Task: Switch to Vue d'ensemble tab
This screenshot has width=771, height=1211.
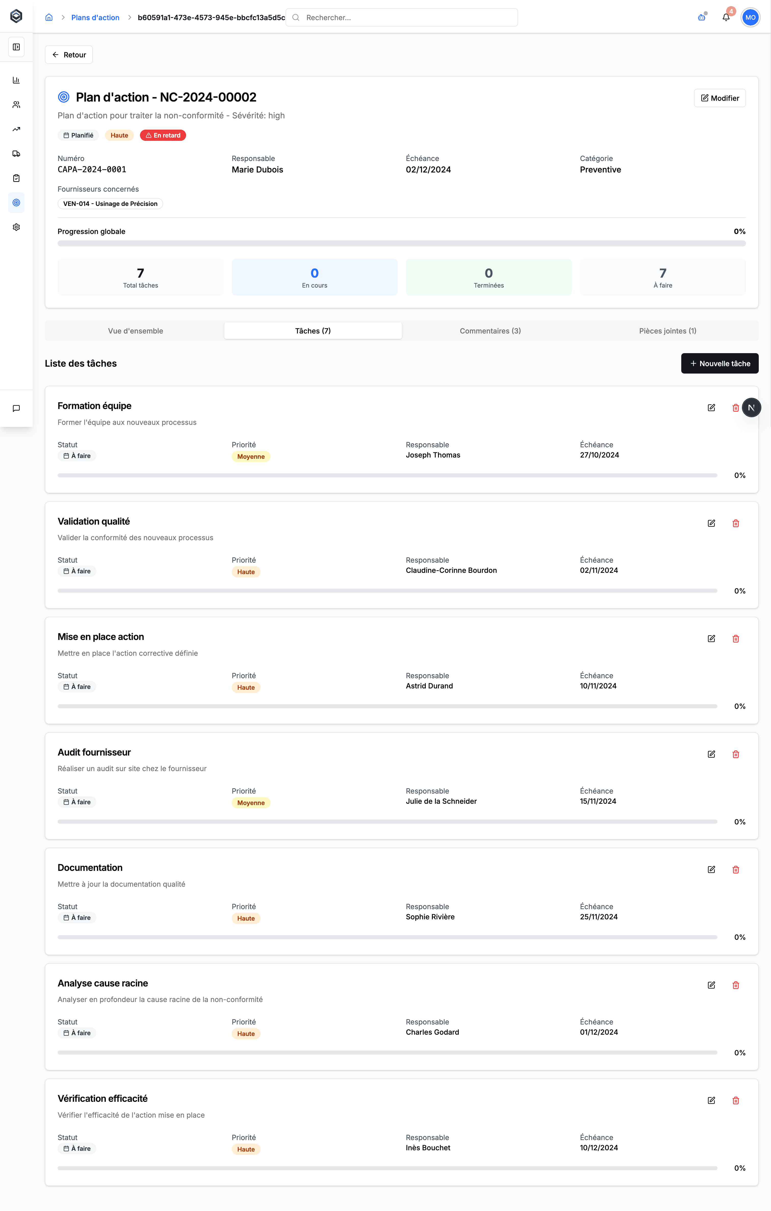Action: tap(135, 331)
